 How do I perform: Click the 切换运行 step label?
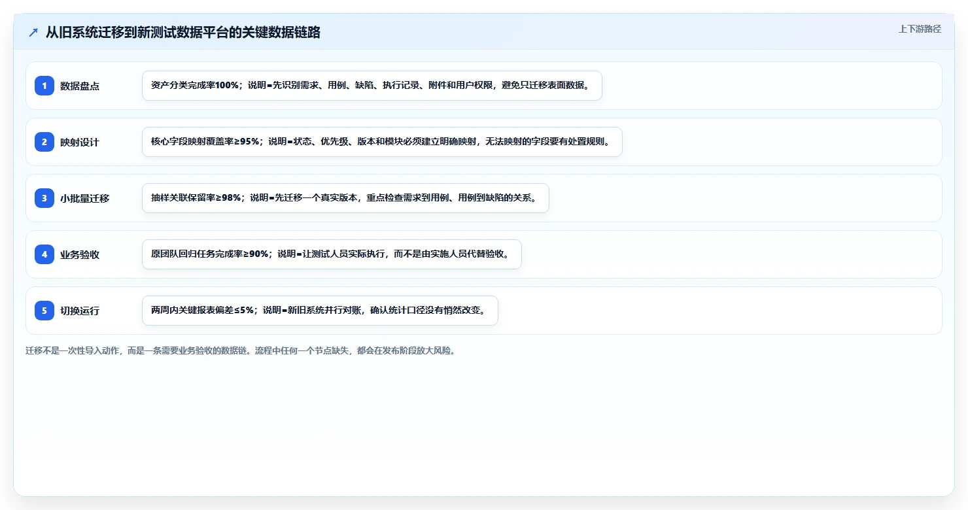pos(80,311)
